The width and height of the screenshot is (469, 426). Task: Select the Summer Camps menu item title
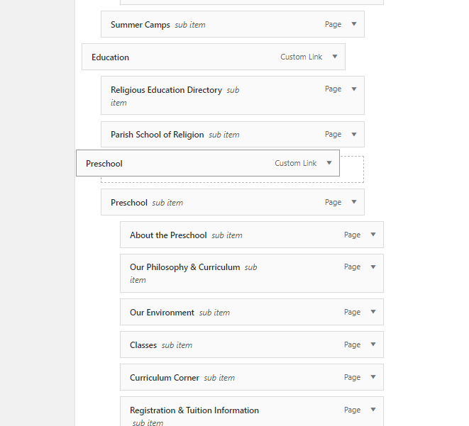[x=140, y=25]
